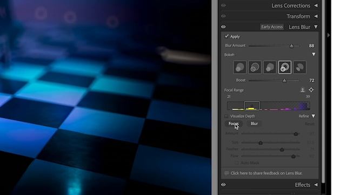Expand the Transform panel arrow

[316, 16]
